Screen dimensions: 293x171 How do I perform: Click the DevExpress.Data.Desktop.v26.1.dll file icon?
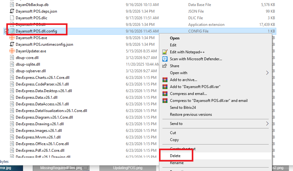tap(12, 91)
